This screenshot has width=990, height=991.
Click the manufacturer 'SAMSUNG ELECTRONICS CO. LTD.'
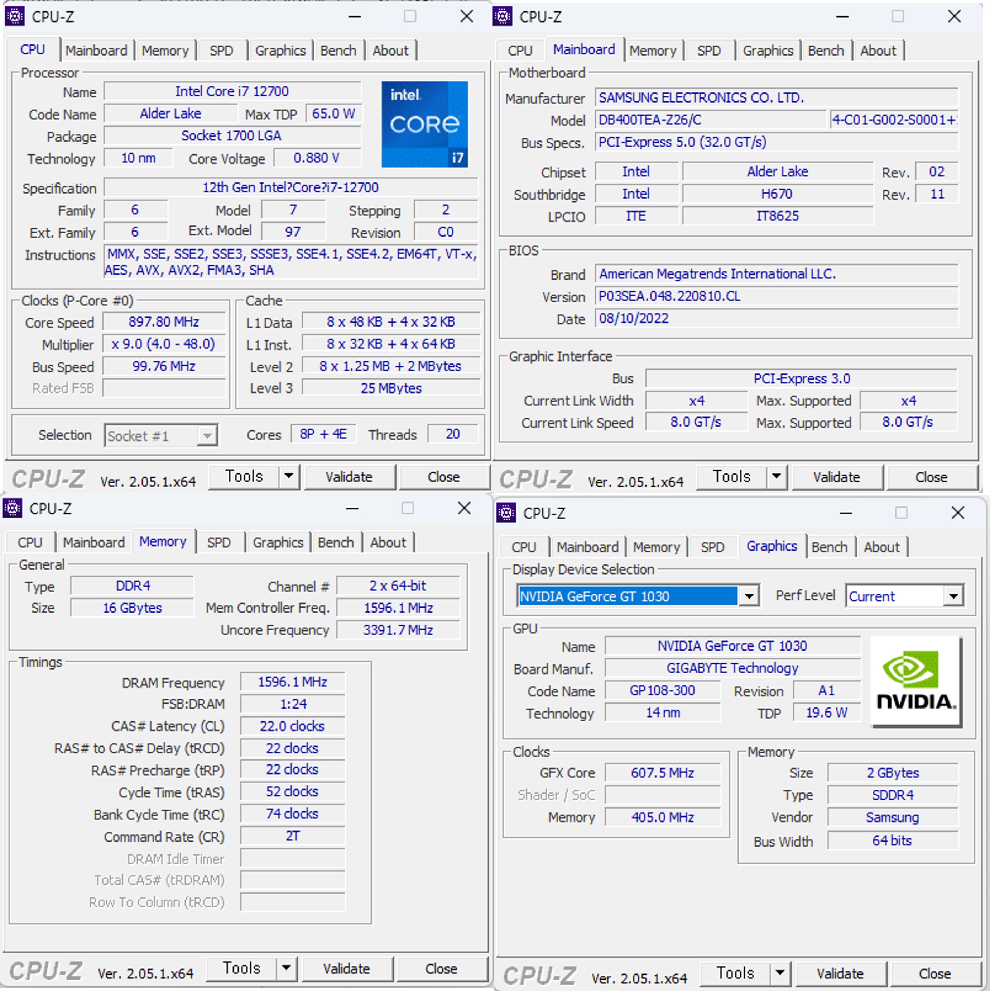pos(776,97)
